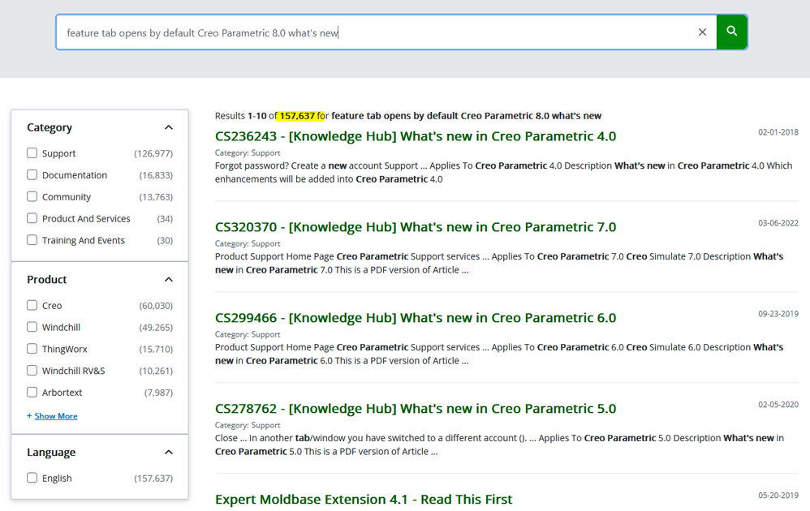Open article CS278762 for Creo Parametric 5.0
810x511 pixels.
[415, 409]
